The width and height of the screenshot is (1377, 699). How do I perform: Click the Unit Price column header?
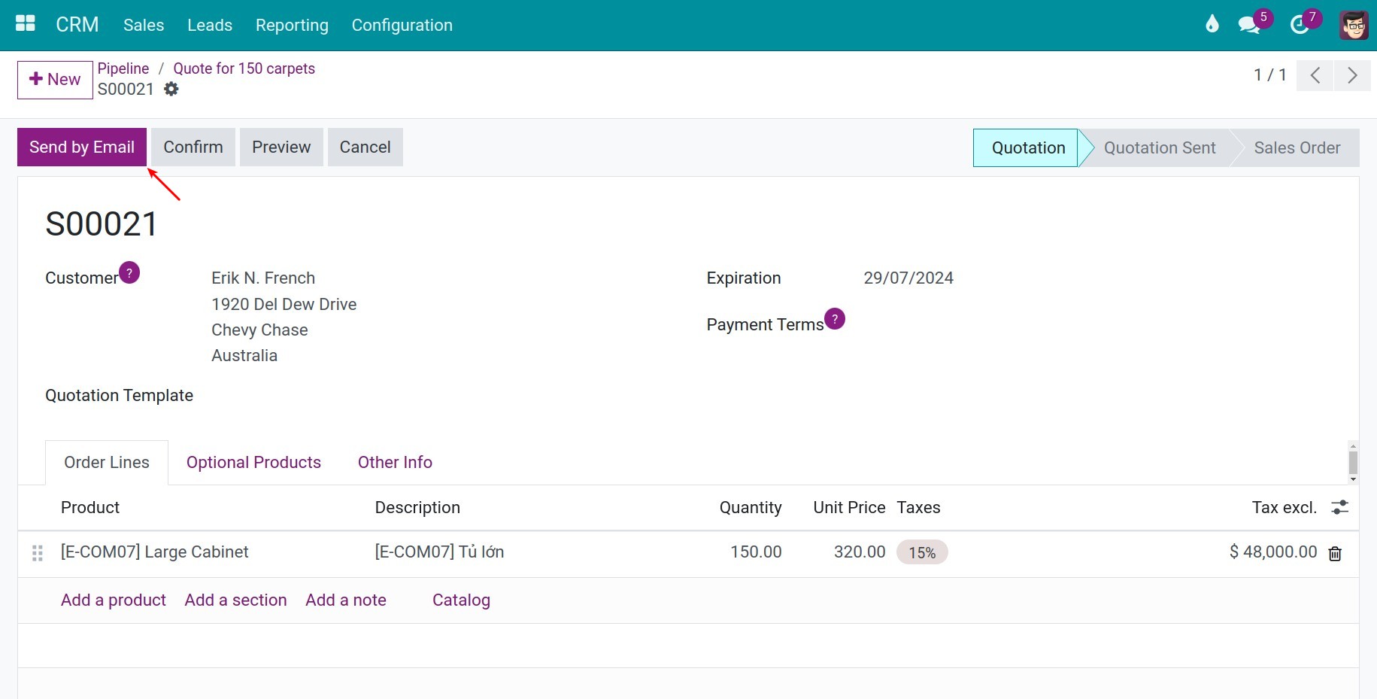[x=849, y=508]
